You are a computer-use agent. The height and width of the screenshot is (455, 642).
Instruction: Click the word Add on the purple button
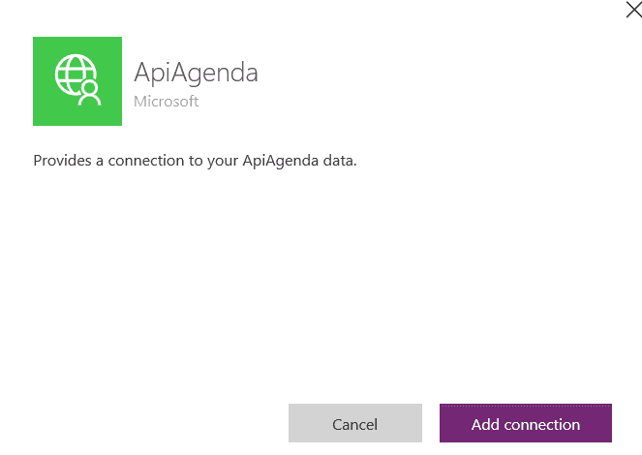[x=485, y=425]
